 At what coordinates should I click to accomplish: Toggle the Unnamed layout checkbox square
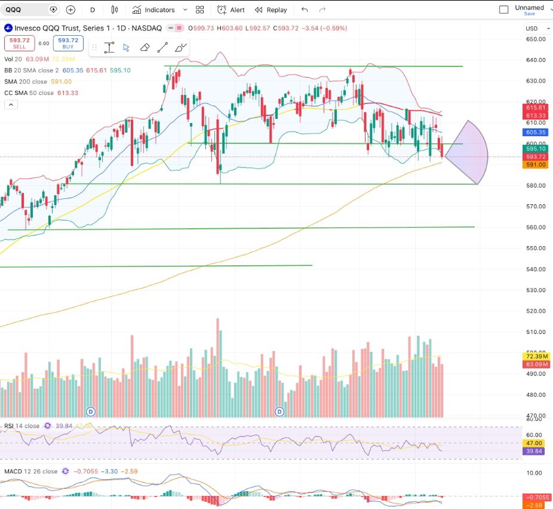tap(503, 10)
